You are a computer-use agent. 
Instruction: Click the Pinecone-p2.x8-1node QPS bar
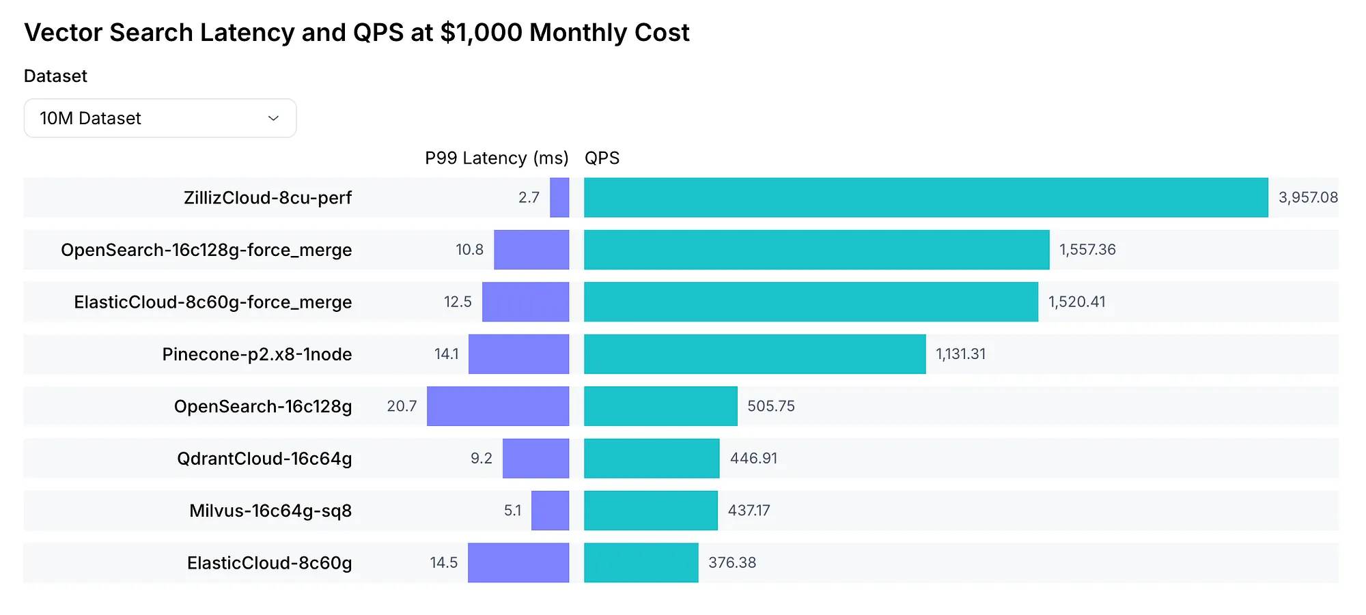tap(755, 354)
